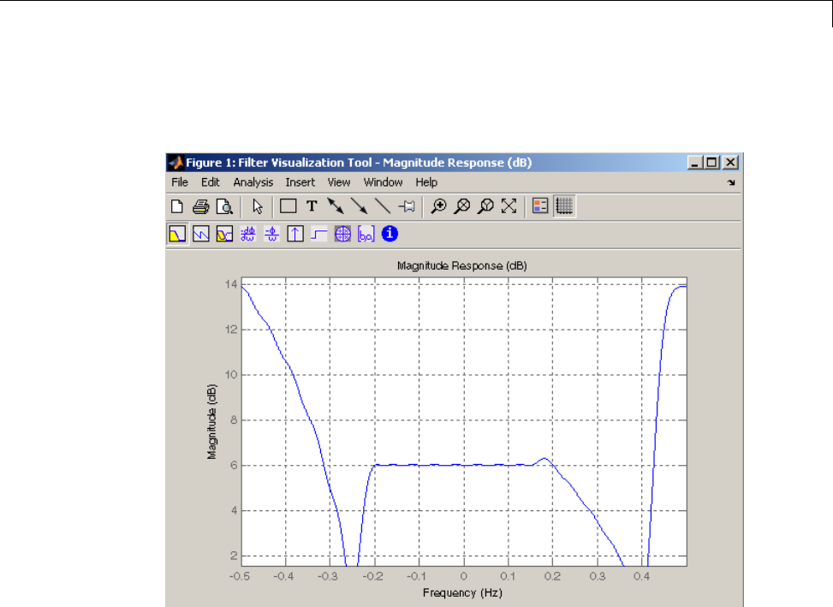Show the Group Delay response
This screenshot has height=607, width=833.
click(x=248, y=234)
